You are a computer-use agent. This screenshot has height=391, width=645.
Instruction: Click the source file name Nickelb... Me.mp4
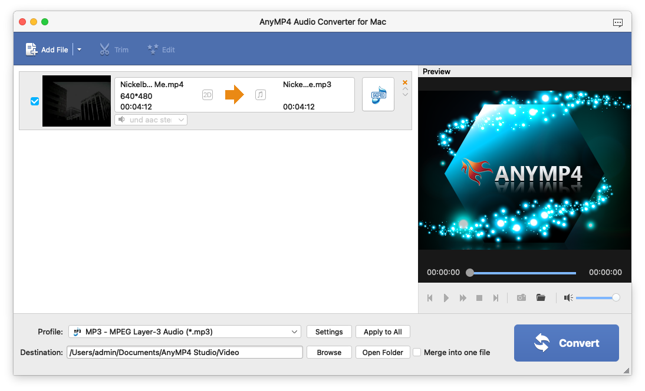click(x=152, y=84)
